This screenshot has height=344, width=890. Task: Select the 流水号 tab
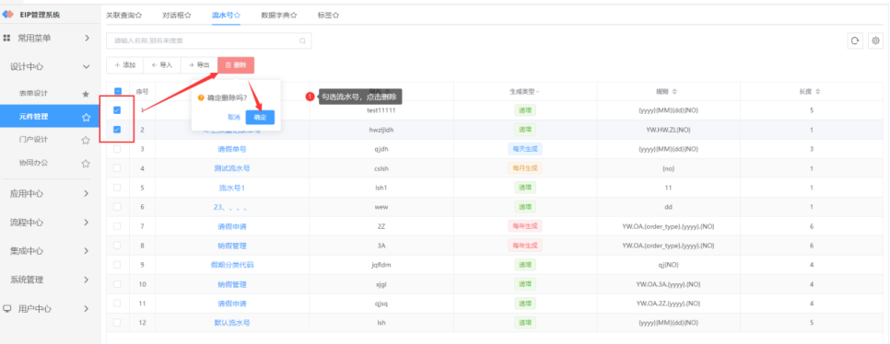click(226, 16)
